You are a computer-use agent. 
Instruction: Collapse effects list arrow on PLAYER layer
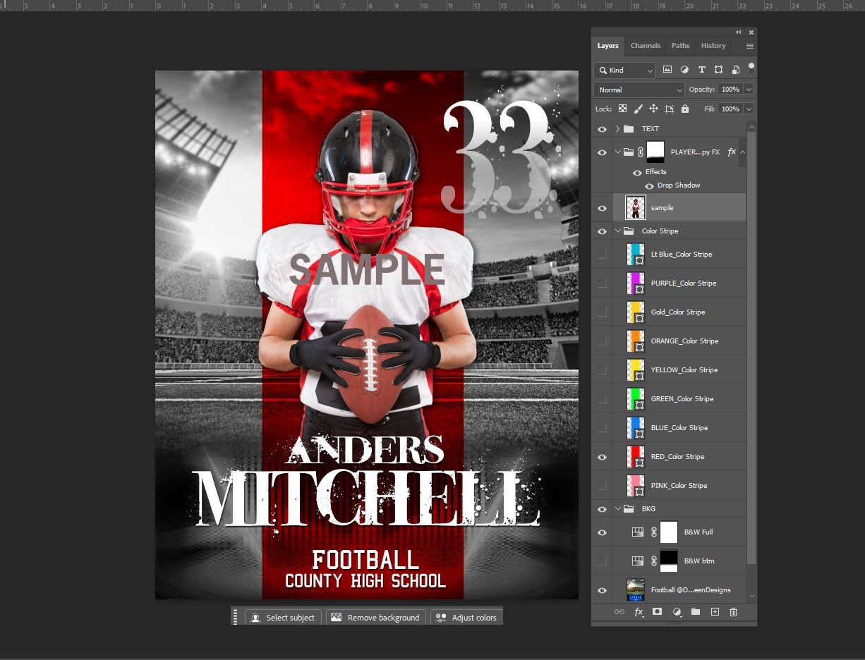pyautogui.click(x=742, y=152)
